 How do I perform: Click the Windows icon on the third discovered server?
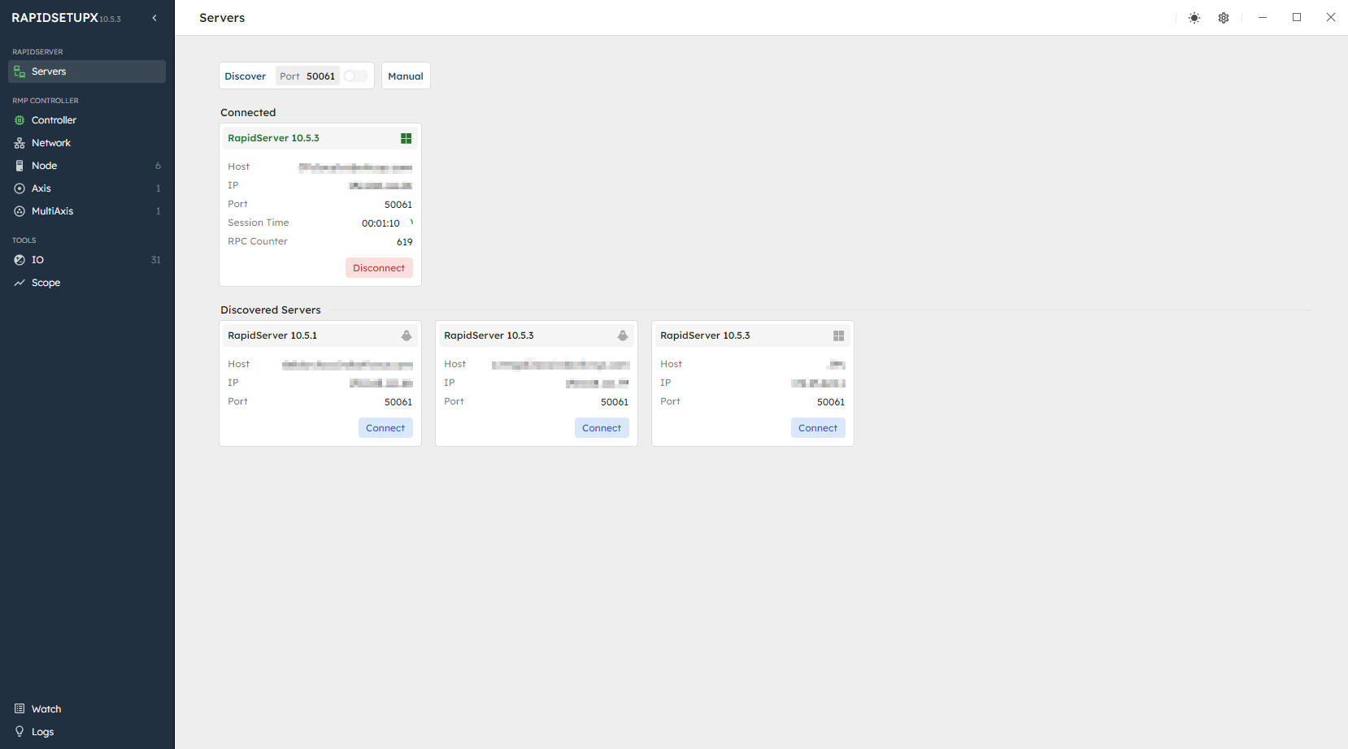[838, 336]
